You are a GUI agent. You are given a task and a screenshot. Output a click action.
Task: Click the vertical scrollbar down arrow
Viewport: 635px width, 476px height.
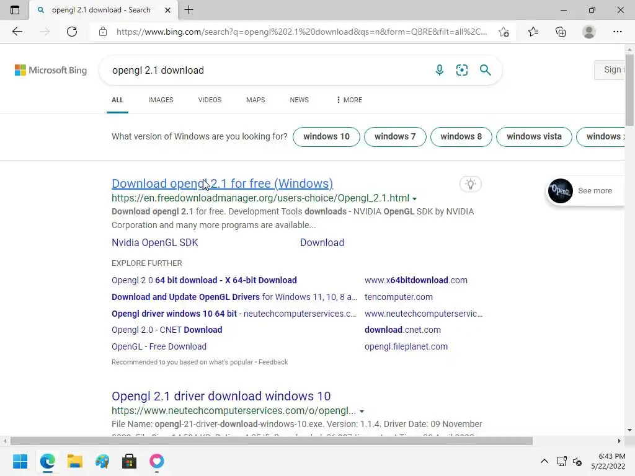tap(629, 430)
